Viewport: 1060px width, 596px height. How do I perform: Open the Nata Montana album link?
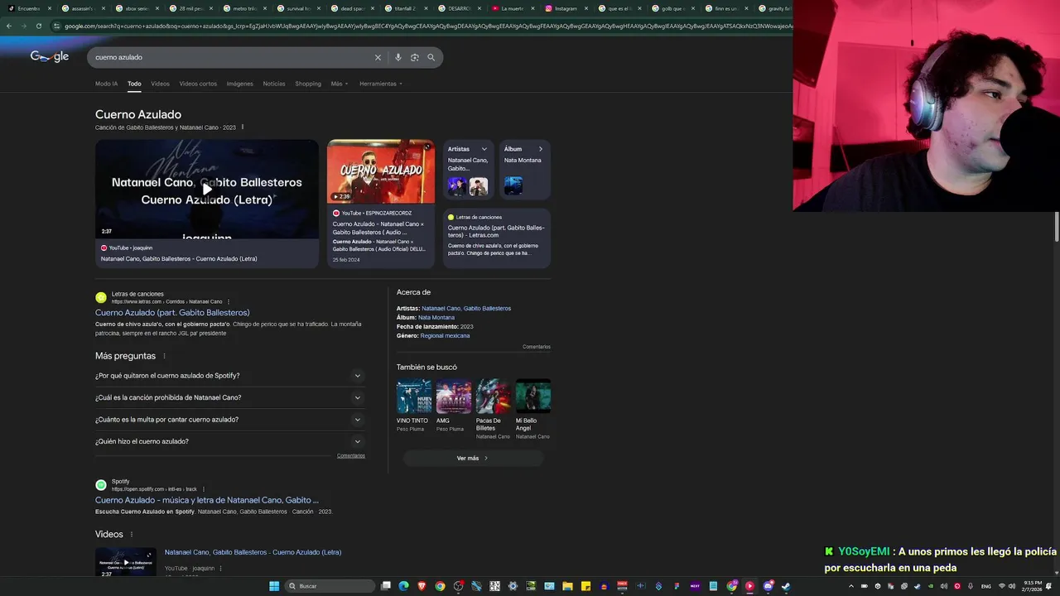(436, 318)
